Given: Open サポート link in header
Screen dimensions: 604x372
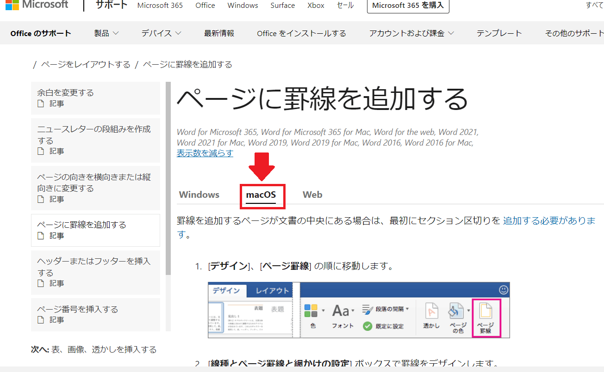Looking at the screenshot, I should tap(112, 5).
